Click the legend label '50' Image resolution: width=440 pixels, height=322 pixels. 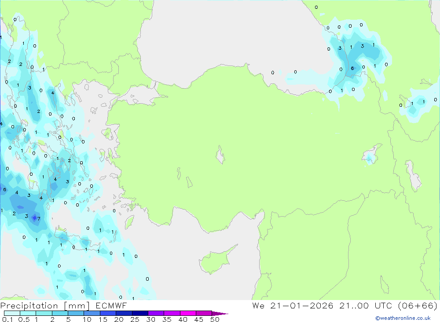215,319
